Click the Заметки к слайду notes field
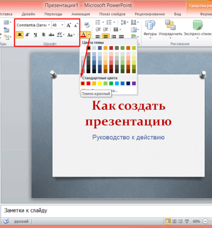Image resolution: width=212 pixels, height=228 pixels. tap(106, 211)
